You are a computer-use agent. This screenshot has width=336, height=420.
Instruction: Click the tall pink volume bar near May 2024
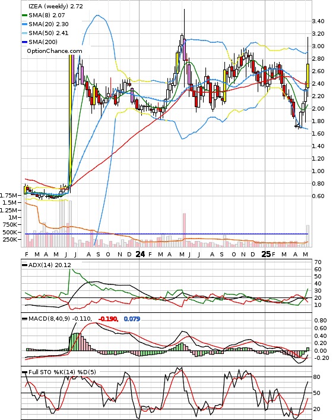pyautogui.click(x=184, y=230)
